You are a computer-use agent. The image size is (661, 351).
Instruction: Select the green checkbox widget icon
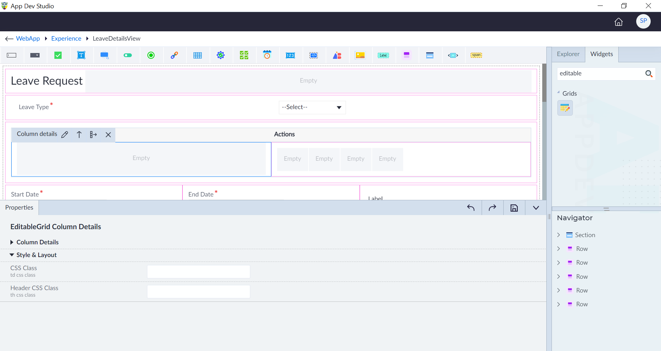point(58,55)
